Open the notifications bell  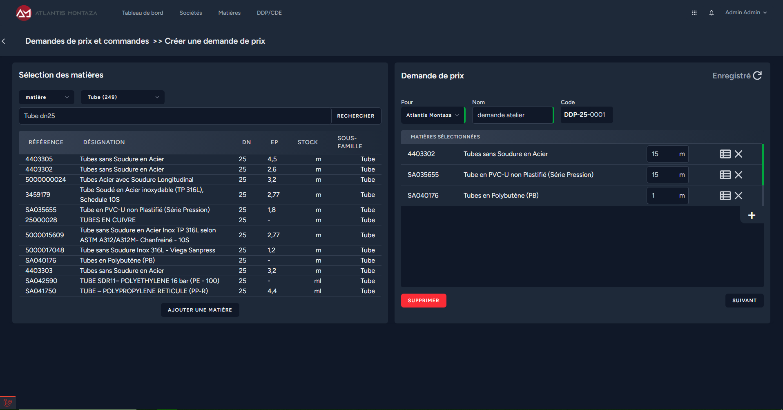click(711, 13)
